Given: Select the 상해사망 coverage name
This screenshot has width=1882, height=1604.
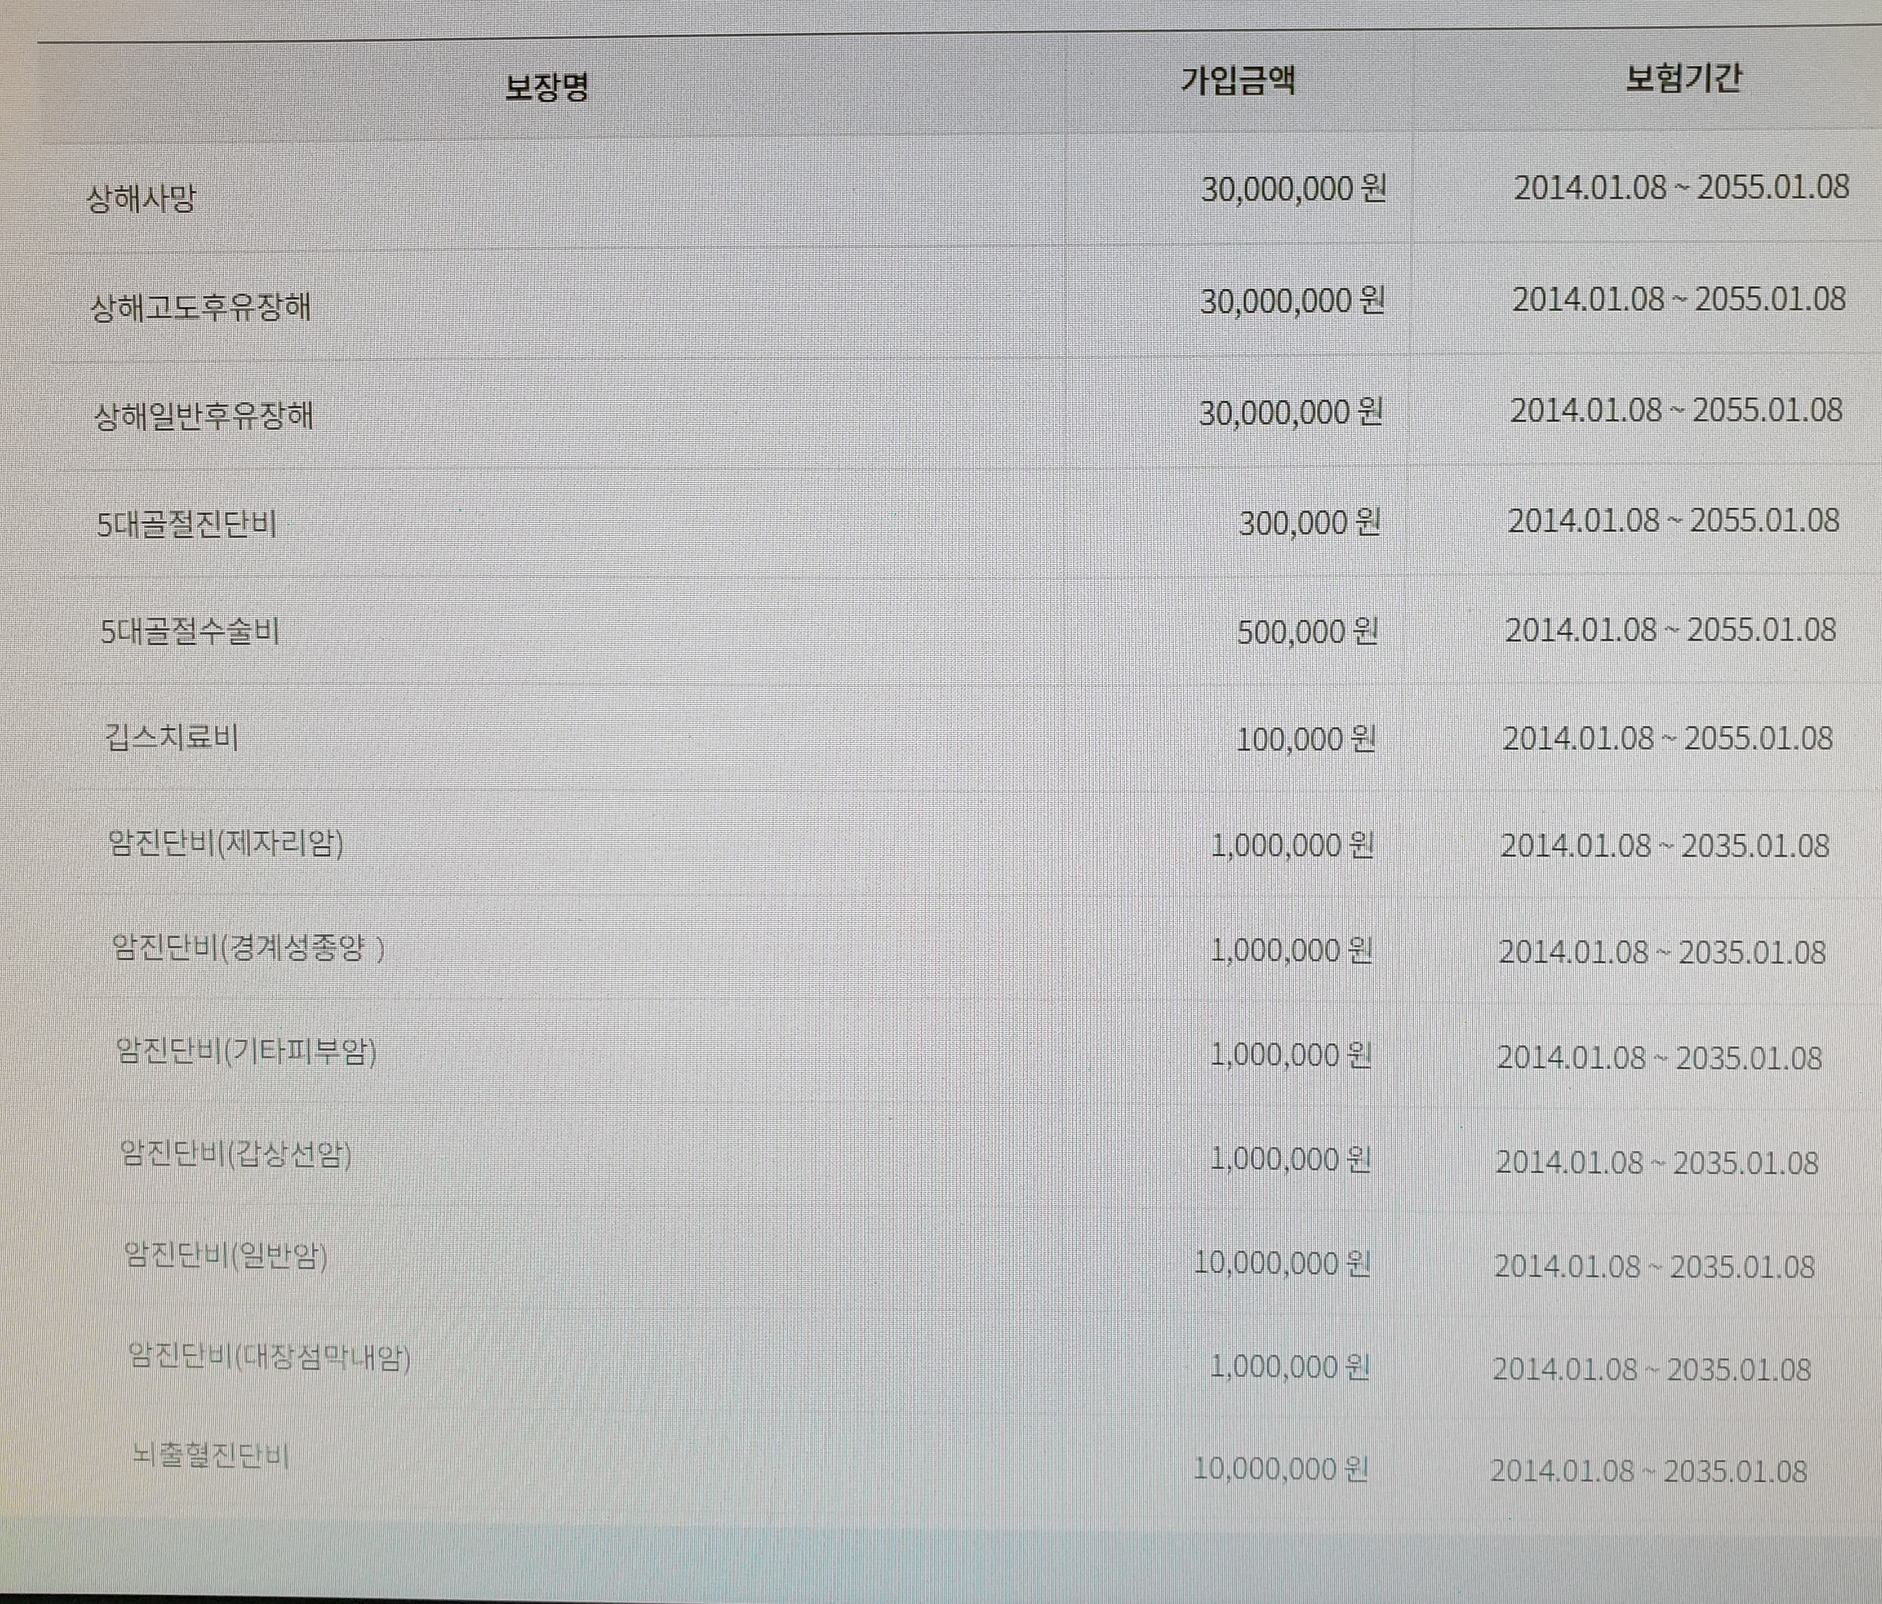Looking at the screenshot, I should 141,198.
